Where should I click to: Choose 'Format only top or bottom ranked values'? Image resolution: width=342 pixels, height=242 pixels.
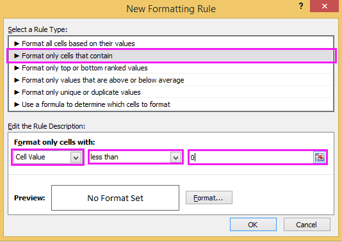tap(171, 68)
